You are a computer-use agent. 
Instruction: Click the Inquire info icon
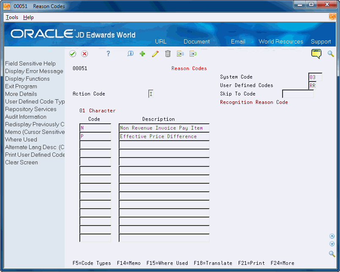[131, 54]
